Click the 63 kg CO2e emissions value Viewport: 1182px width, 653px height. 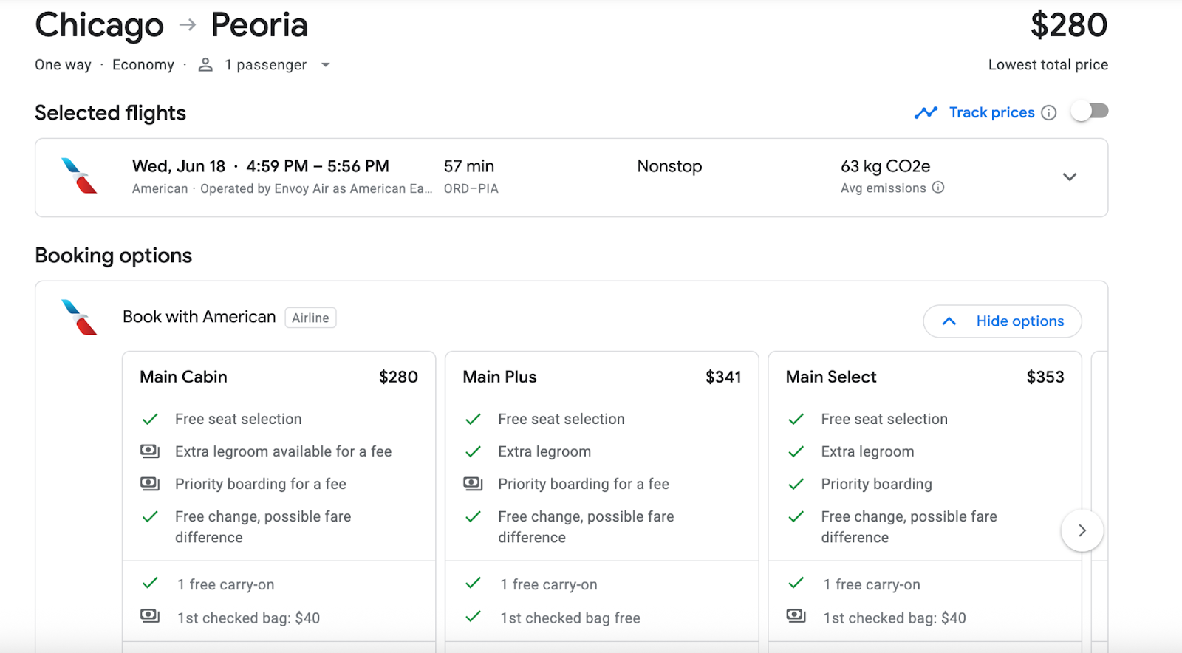click(x=885, y=166)
